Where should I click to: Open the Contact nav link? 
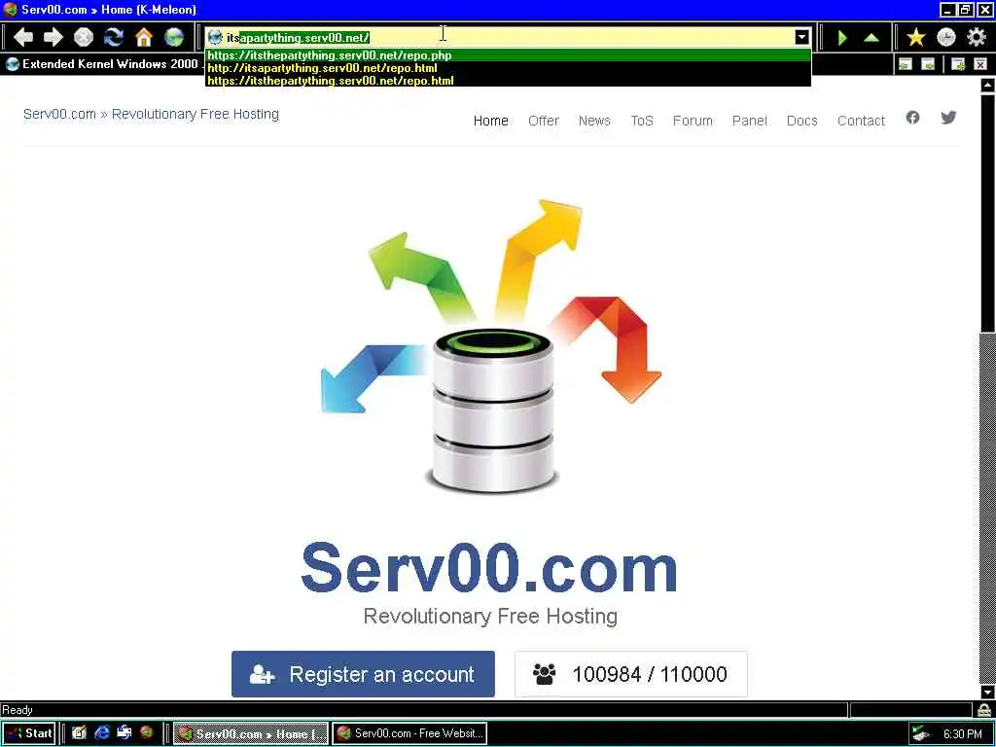[862, 121]
